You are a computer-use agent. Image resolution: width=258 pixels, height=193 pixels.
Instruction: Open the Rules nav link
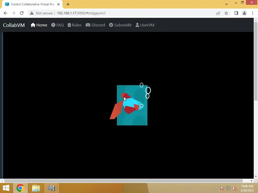75,25
